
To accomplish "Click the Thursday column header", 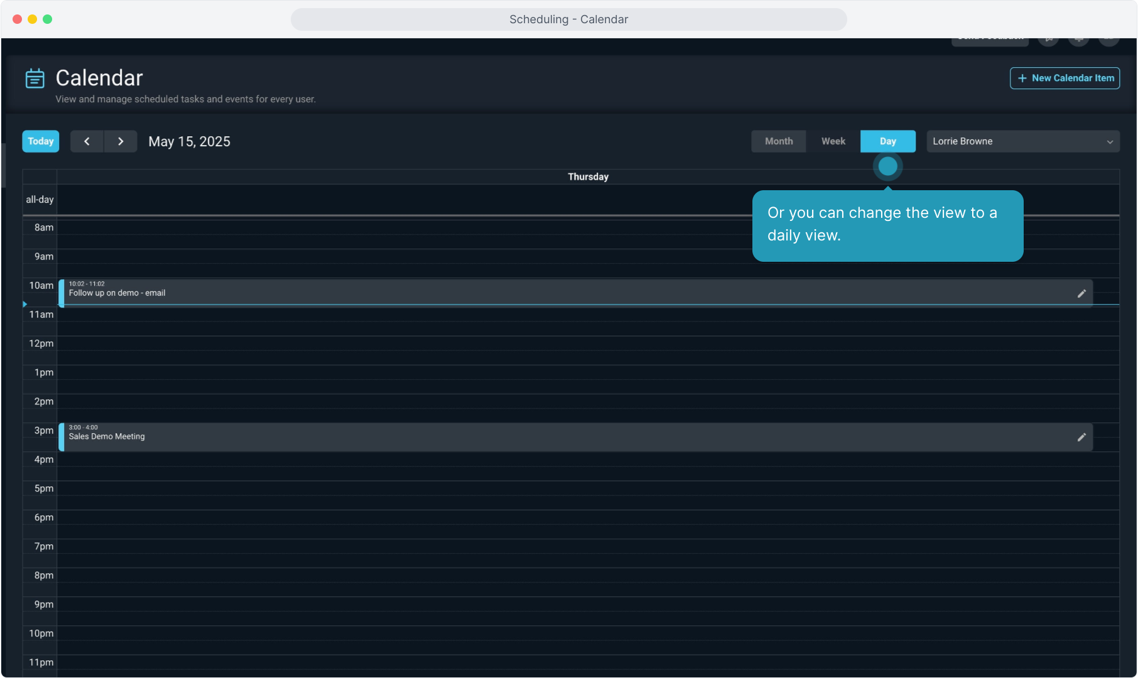I will [x=588, y=177].
